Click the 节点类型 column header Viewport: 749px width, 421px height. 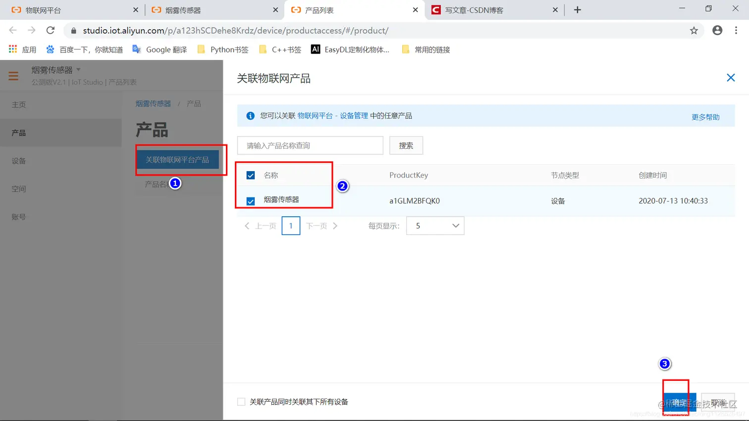pyautogui.click(x=565, y=175)
